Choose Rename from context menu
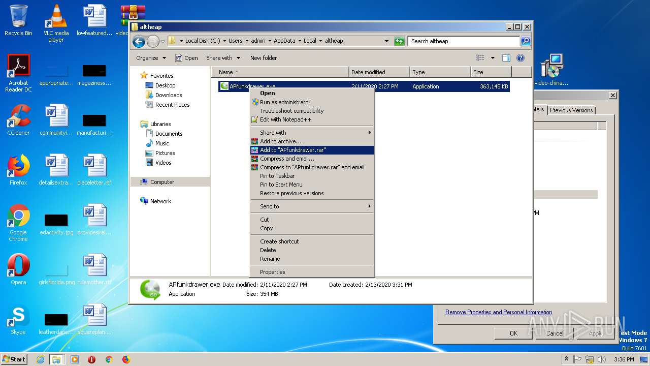Viewport: 650px width, 366px height. point(312,259)
